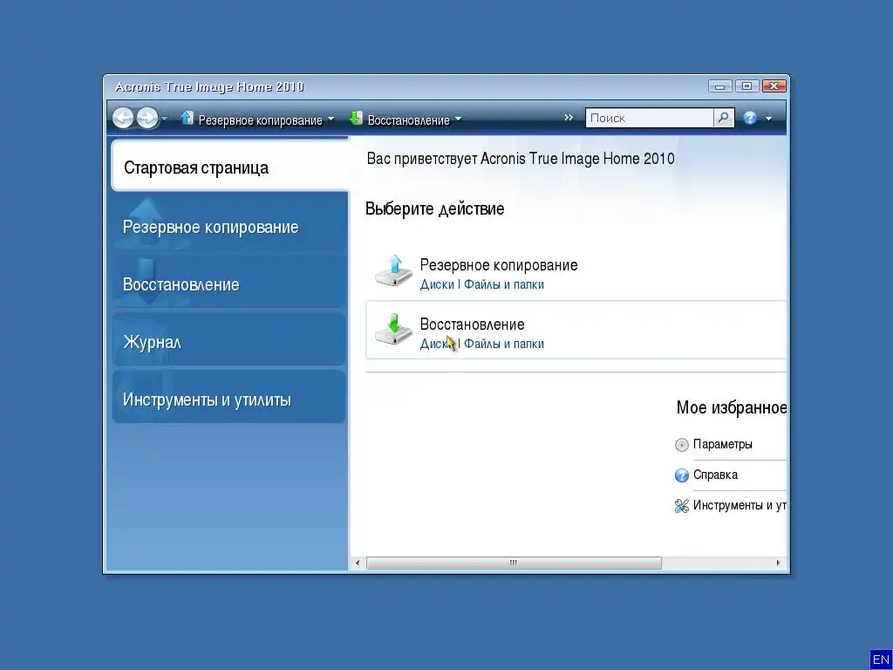Minimize the Acronis True Image window
This screenshot has height=670, width=893.
pyautogui.click(x=719, y=86)
